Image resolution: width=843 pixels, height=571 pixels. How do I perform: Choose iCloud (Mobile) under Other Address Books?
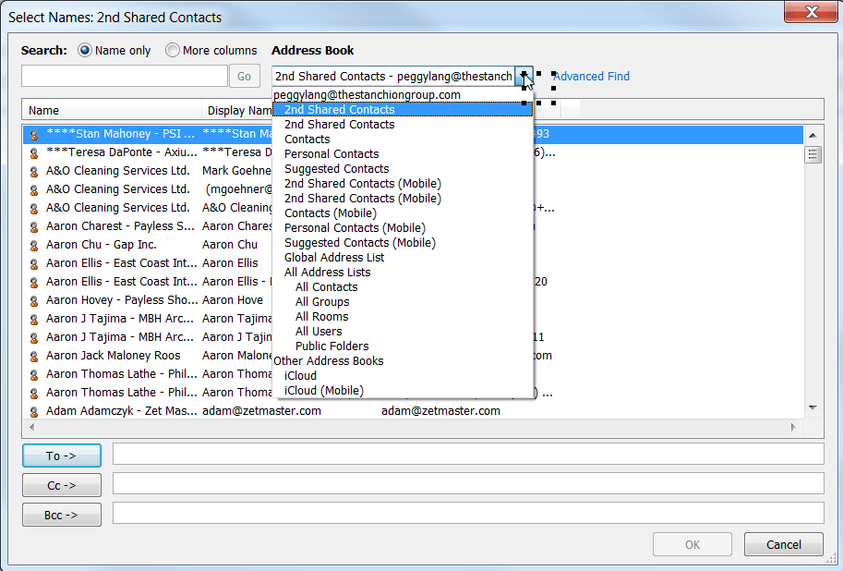322,390
